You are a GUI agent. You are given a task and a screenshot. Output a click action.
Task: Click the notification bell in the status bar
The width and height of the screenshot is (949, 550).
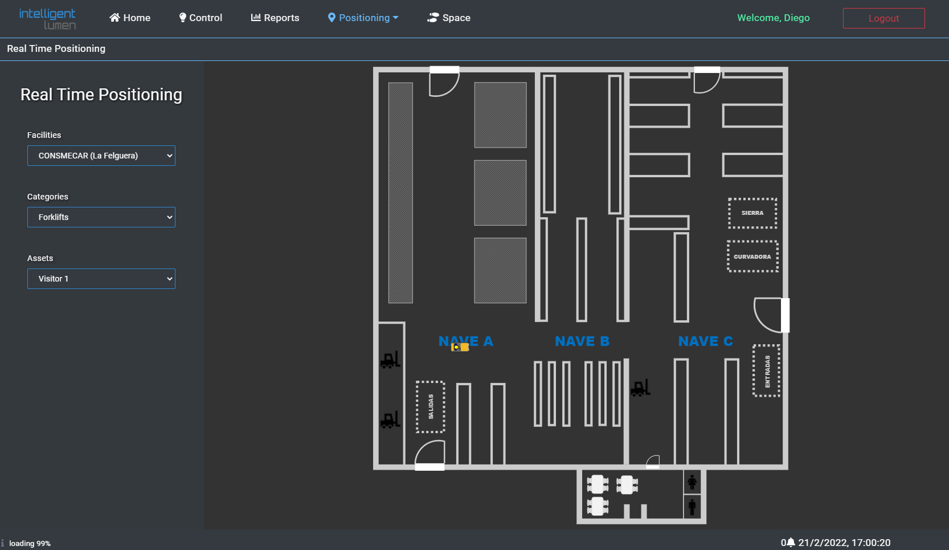pyautogui.click(x=790, y=542)
